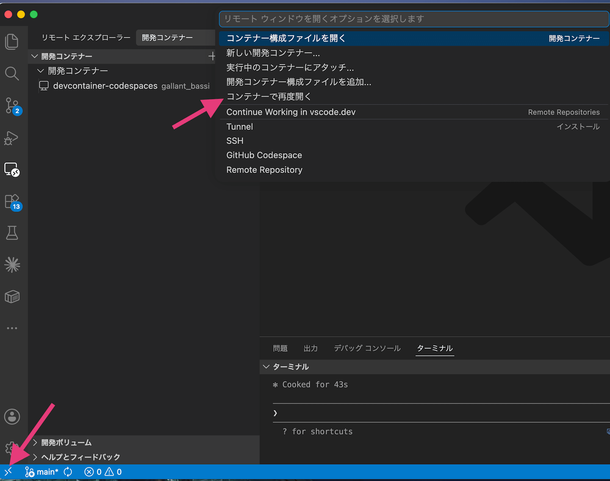Click the main* branch status item
This screenshot has height=481, width=610.
point(41,472)
